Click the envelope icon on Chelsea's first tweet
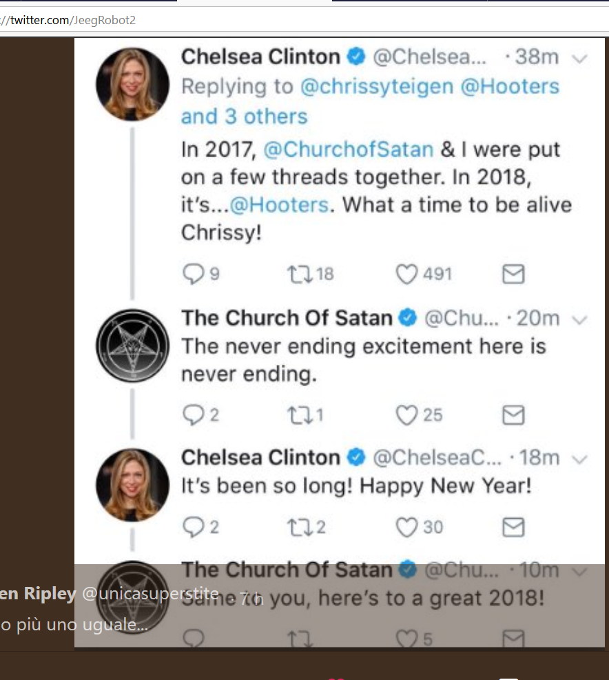 513,274
